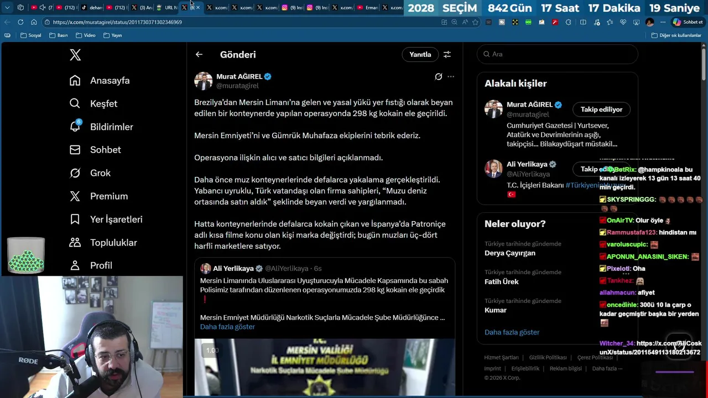Open Yer İşaretleri bookmark icon
This screenshot has width=708, height=398.
click(75, 219)
